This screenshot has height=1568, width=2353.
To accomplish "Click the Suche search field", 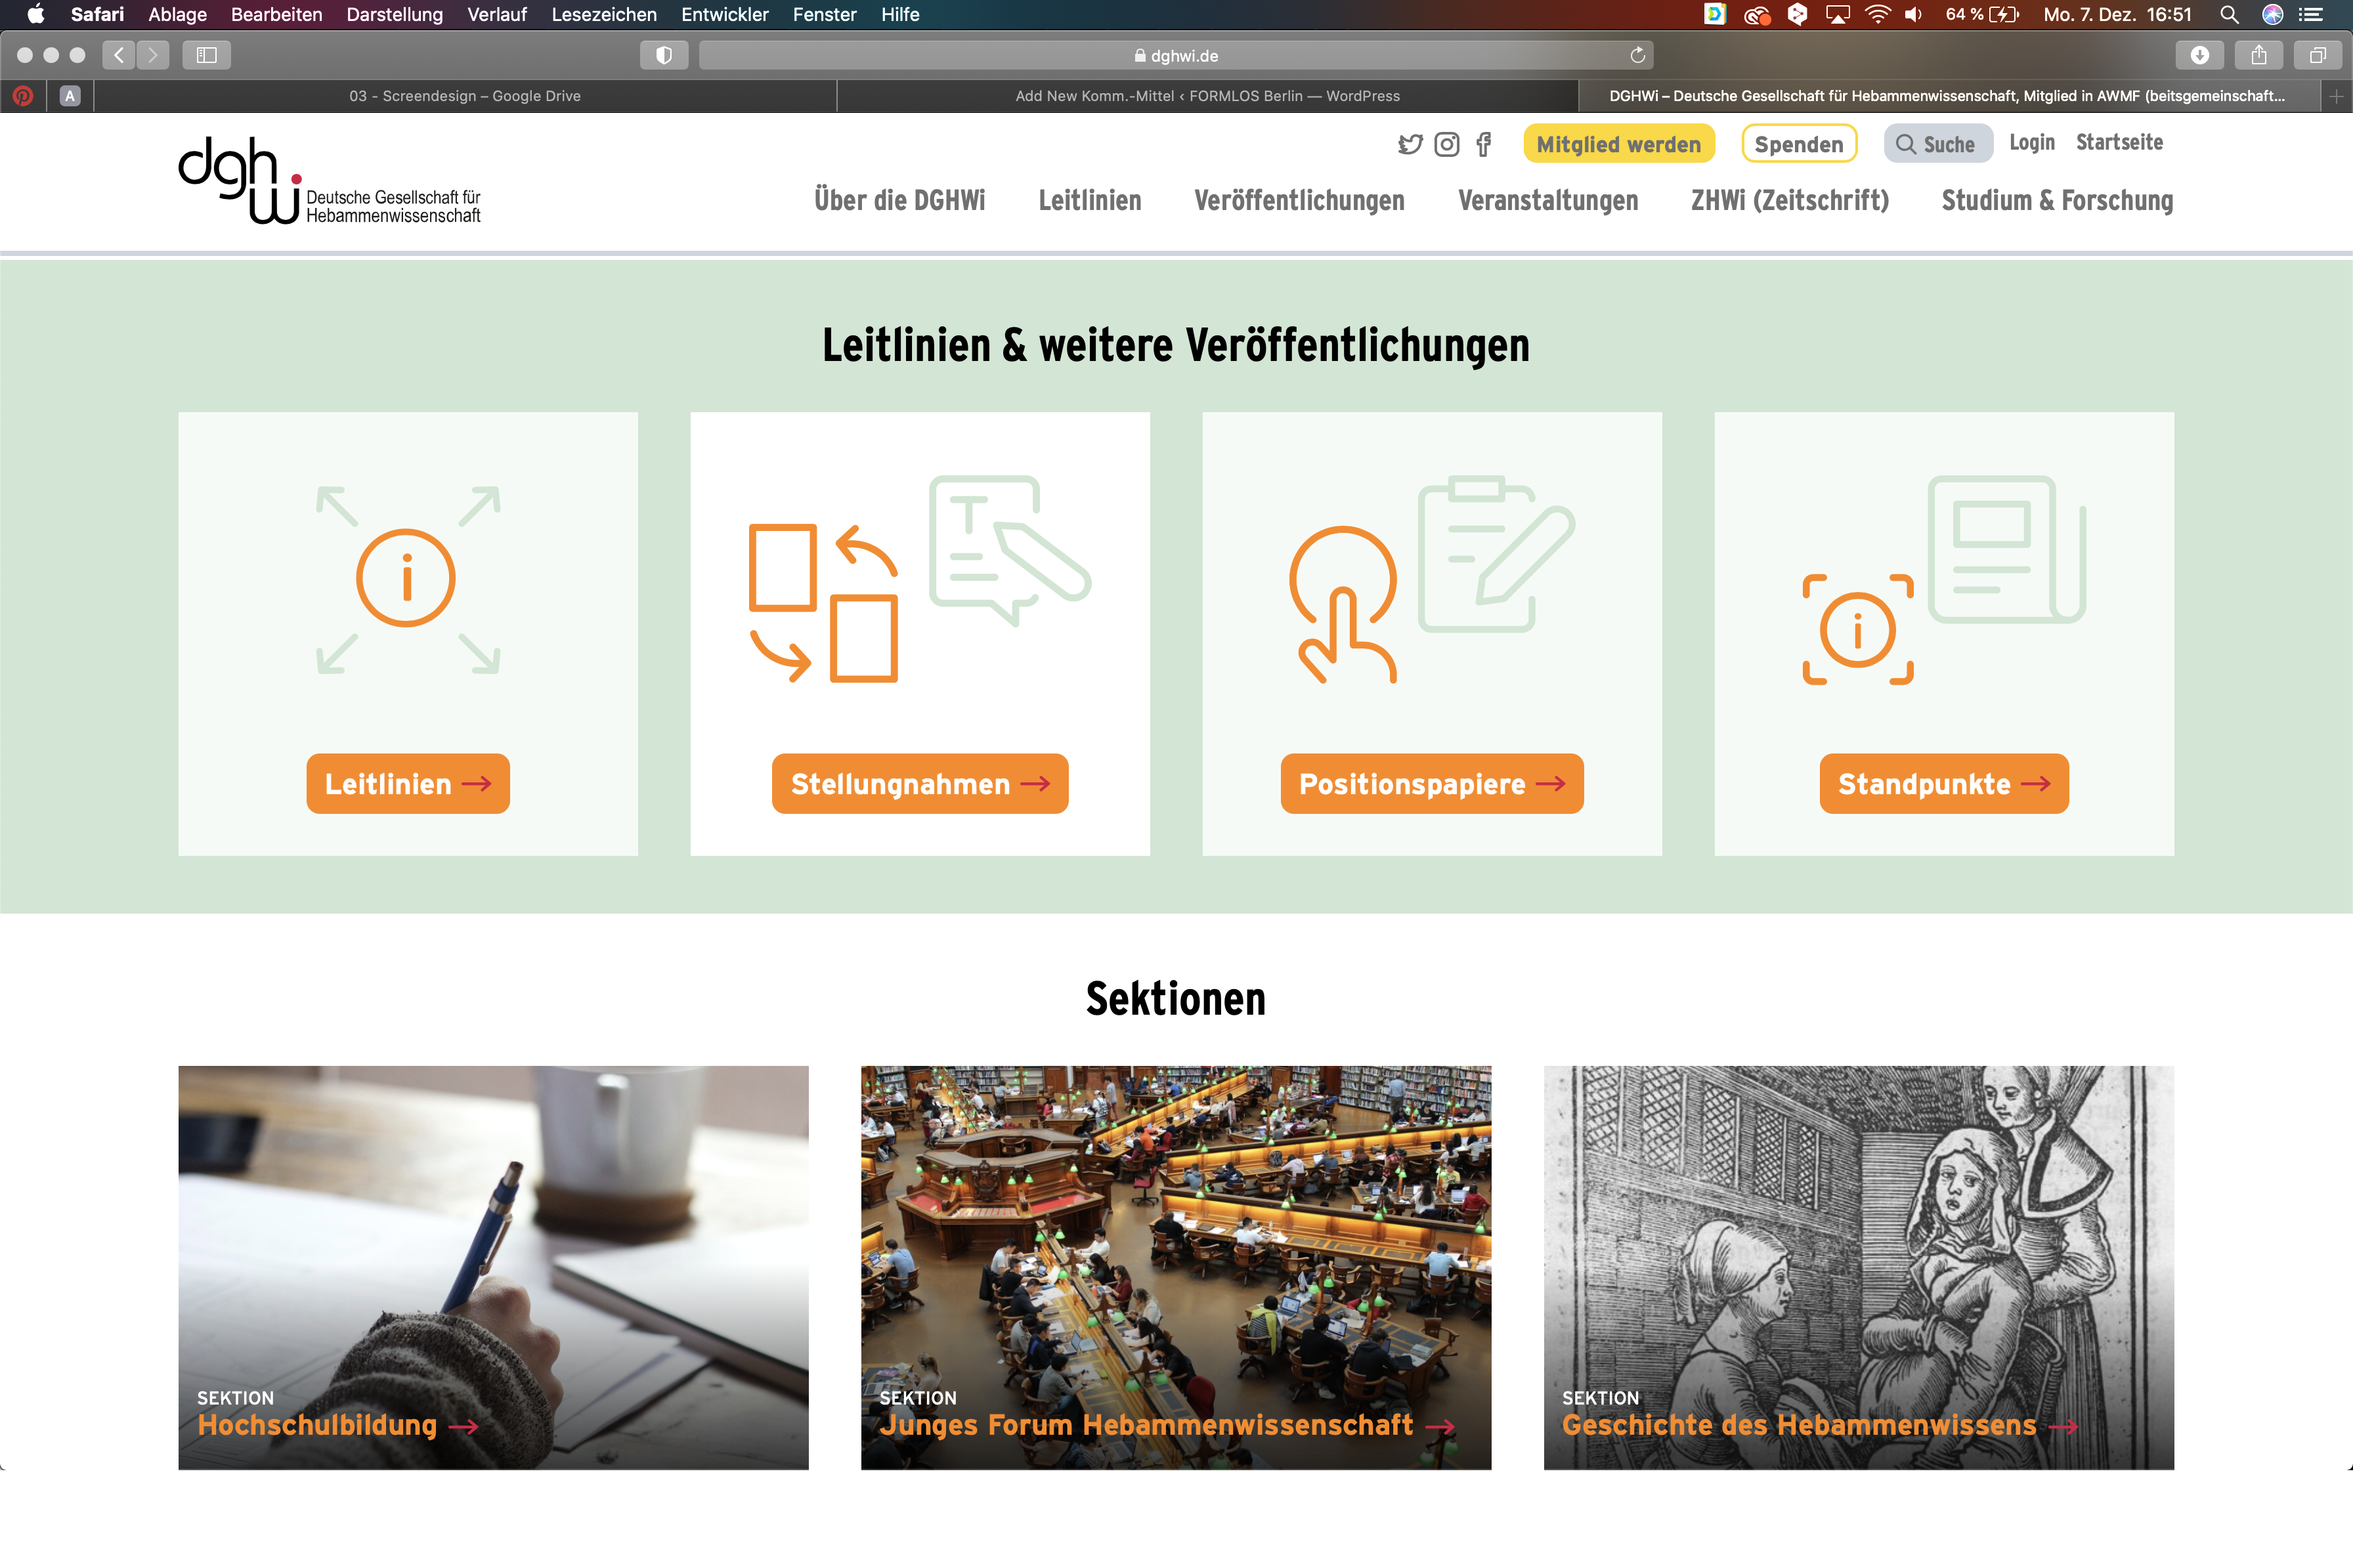I will pos(1938,144).
